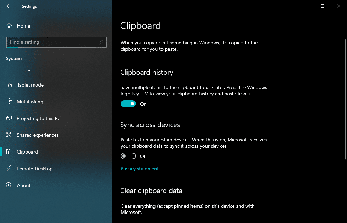Turn off the clipboard history switch
The image size is (347, 223).
pos(128,104)
